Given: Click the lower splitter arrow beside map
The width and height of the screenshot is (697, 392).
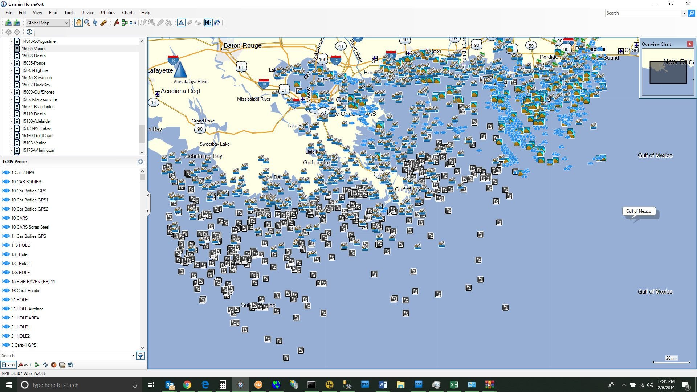Looking at the screenshot, I should pyautogui.click(x=148, y=211).
